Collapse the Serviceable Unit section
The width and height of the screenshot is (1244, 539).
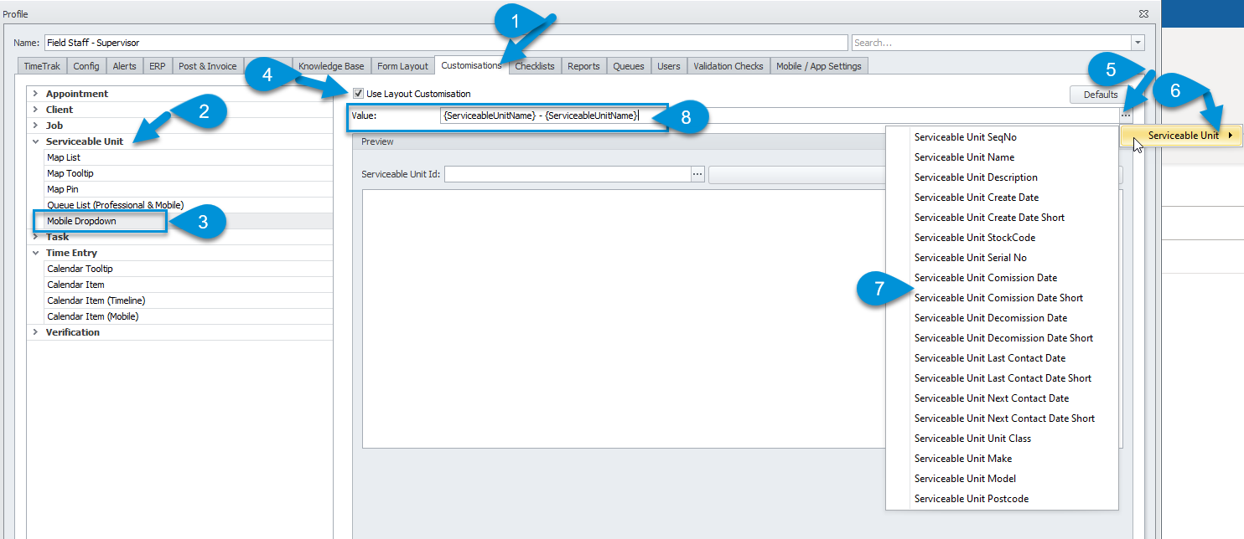34,141
